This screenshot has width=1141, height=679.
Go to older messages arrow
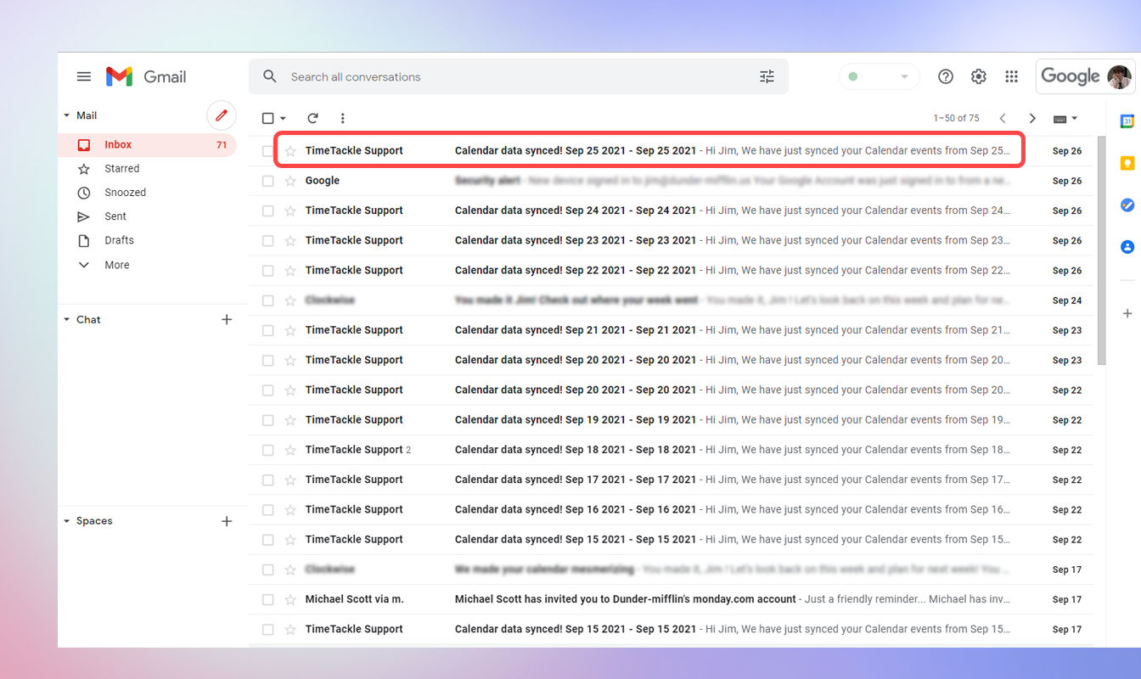(x=1032, y=118)
